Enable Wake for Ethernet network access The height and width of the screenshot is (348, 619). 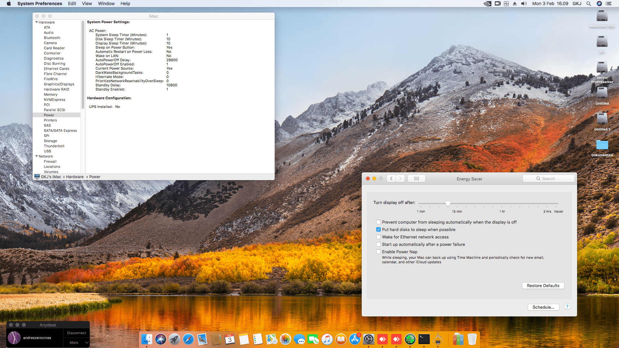378,237
